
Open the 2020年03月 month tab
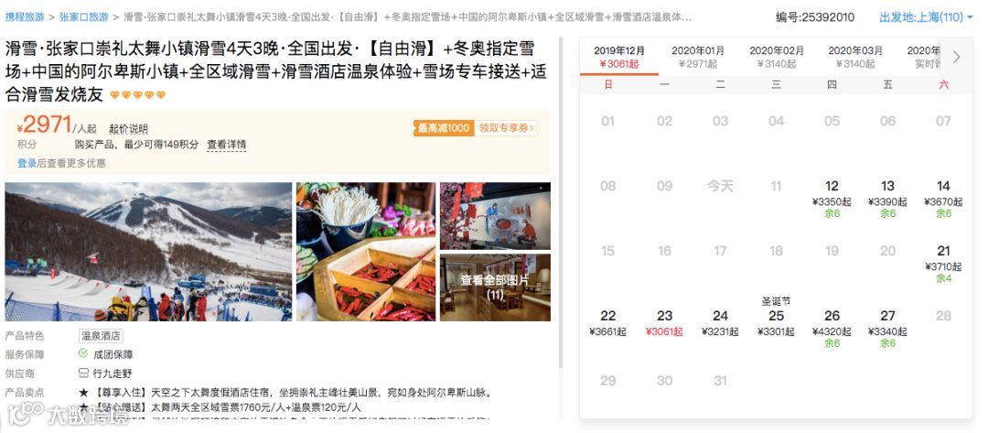[855, 57]
